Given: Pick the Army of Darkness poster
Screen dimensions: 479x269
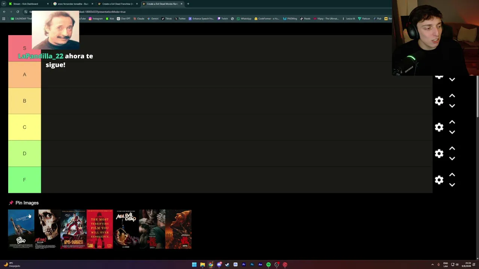Looking at the screenshot, I should pyautogui.click(x=73, y=229).
